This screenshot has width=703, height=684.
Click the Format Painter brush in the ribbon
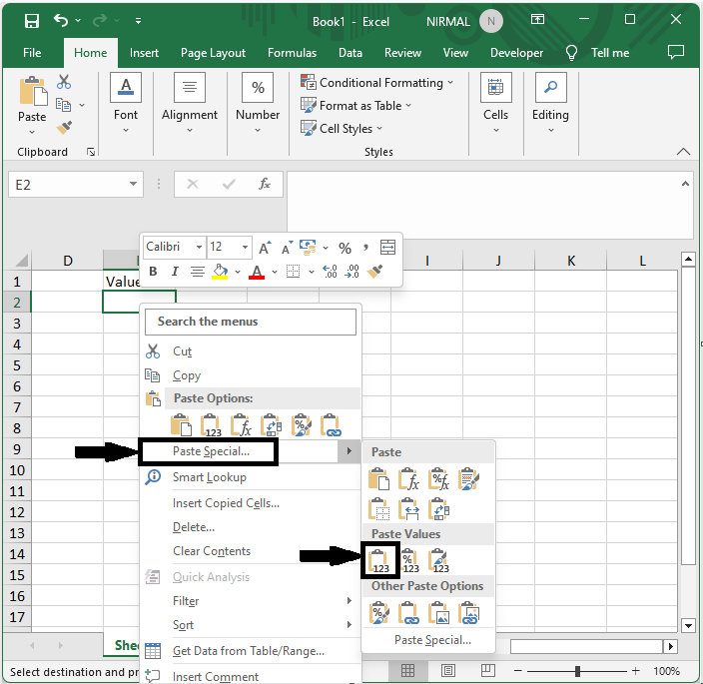(x=64, y=127)
